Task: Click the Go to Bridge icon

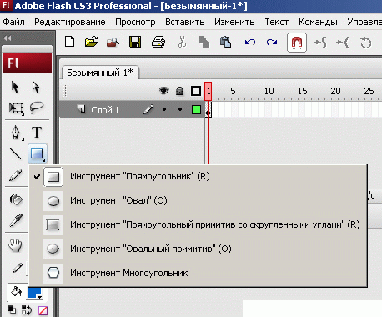Action: 113,43
